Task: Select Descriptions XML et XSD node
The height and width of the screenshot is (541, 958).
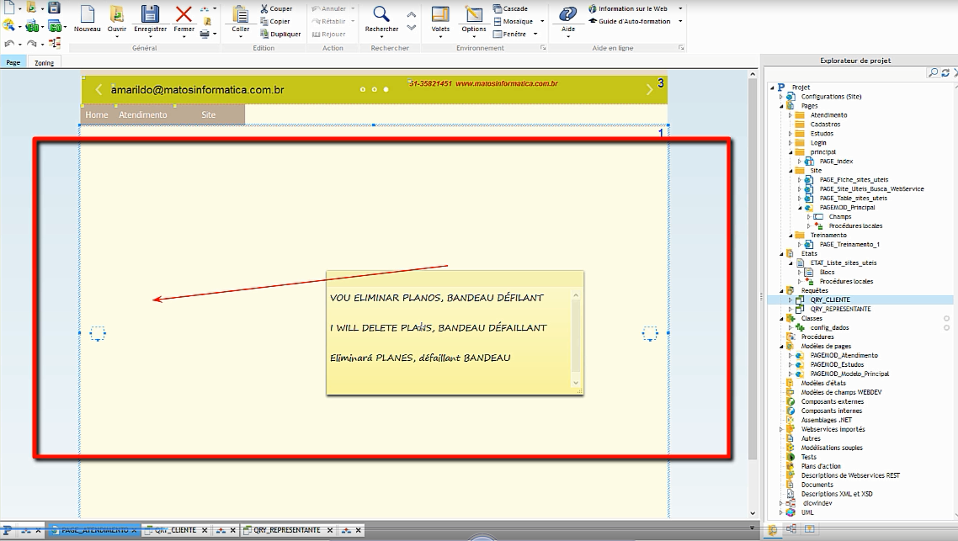Action: (837, 494)
